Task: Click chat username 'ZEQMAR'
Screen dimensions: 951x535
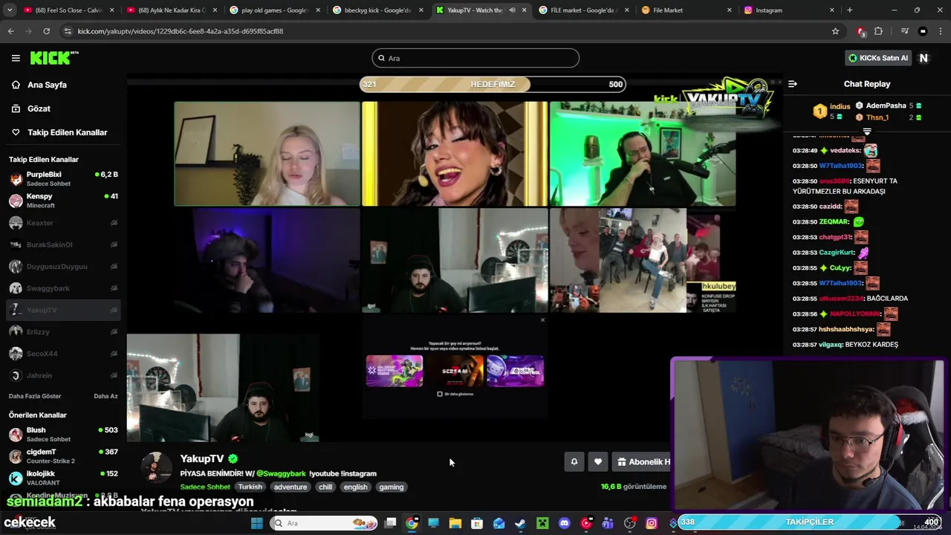Action: tap(834, 221)
